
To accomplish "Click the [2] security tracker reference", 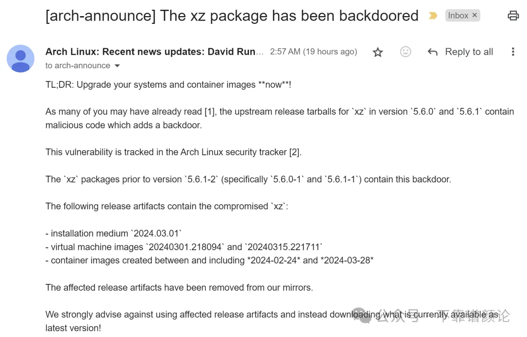I will (294, 152).
